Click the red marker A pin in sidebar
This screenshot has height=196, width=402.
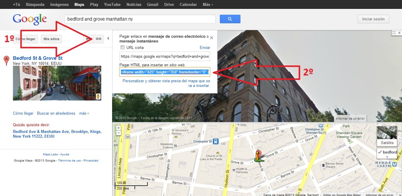pyautogui.click(x=6, y=60)
